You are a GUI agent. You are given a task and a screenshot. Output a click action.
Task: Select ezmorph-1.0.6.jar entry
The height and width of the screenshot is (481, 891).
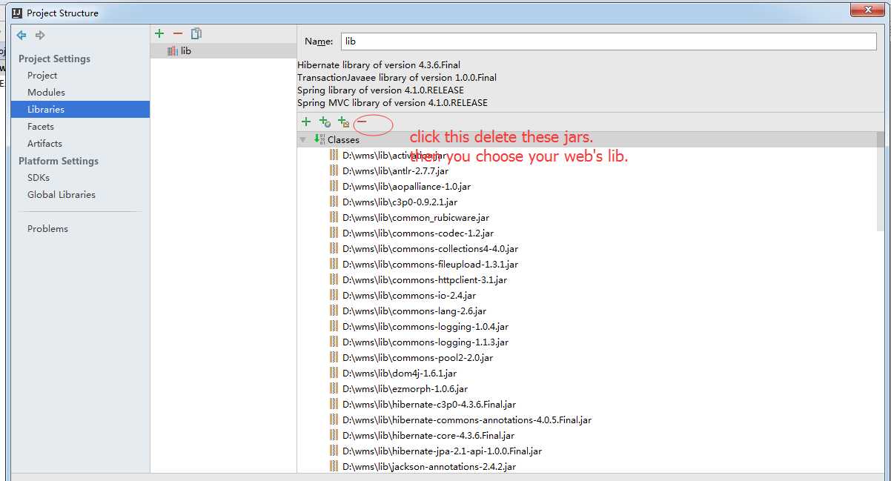tap(405, 388)
